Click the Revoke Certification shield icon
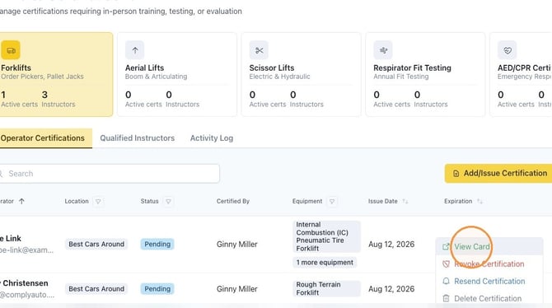Screen dimensions: 552x308 (446, 264)
